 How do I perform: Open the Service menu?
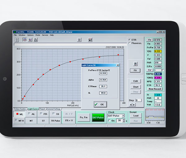coord(45,35)
